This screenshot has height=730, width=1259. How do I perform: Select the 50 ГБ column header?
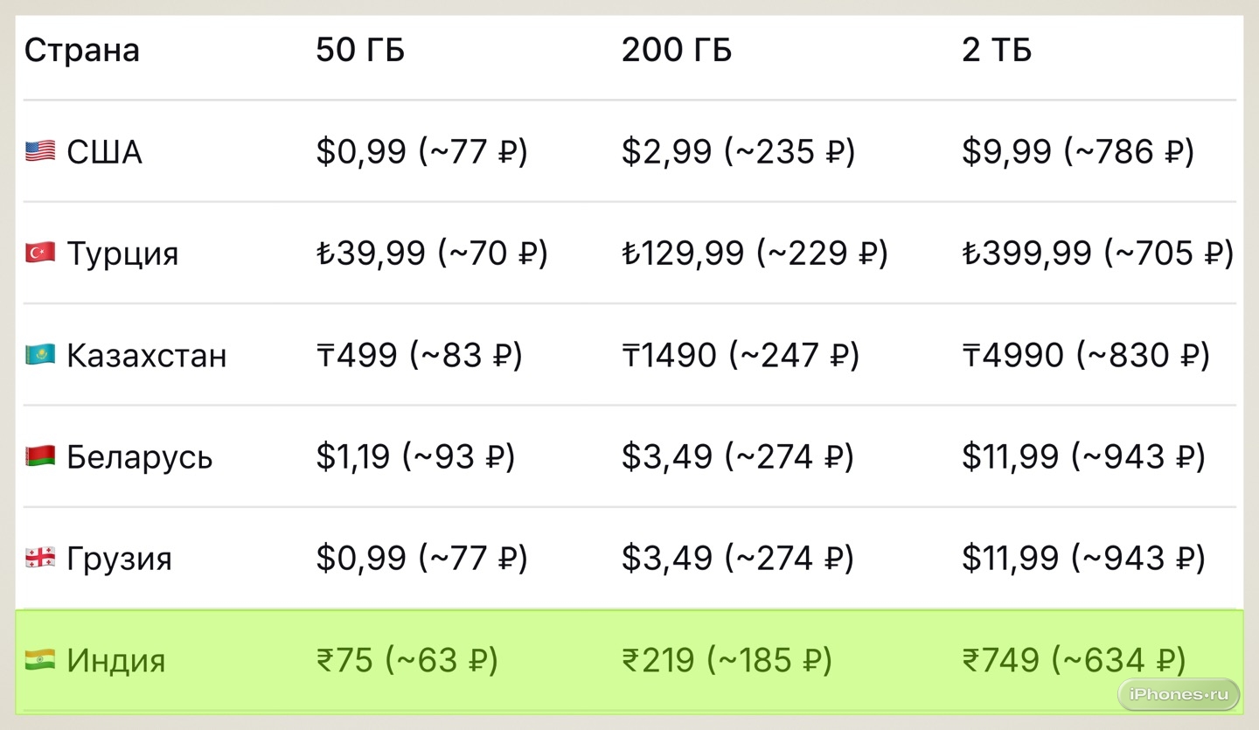click(x=360, y=50)
